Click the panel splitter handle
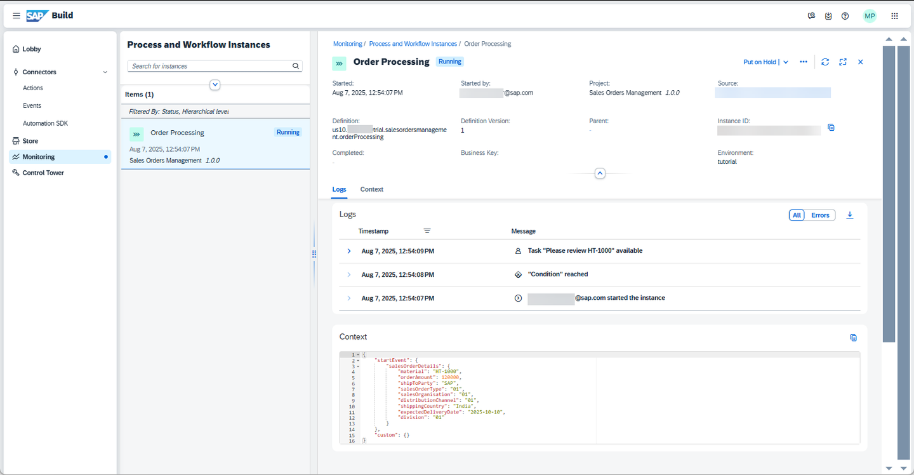Image resolution: width=914 pixels, height=475 pixels. pyautogui.click(x=314, y=254)
